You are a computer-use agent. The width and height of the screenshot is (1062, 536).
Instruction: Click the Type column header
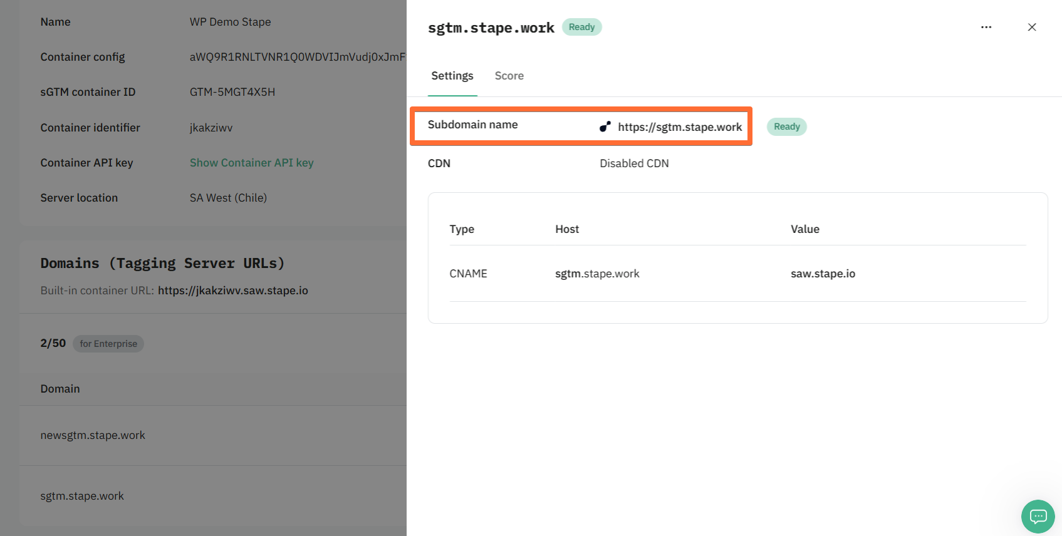[x=462, y=229]
